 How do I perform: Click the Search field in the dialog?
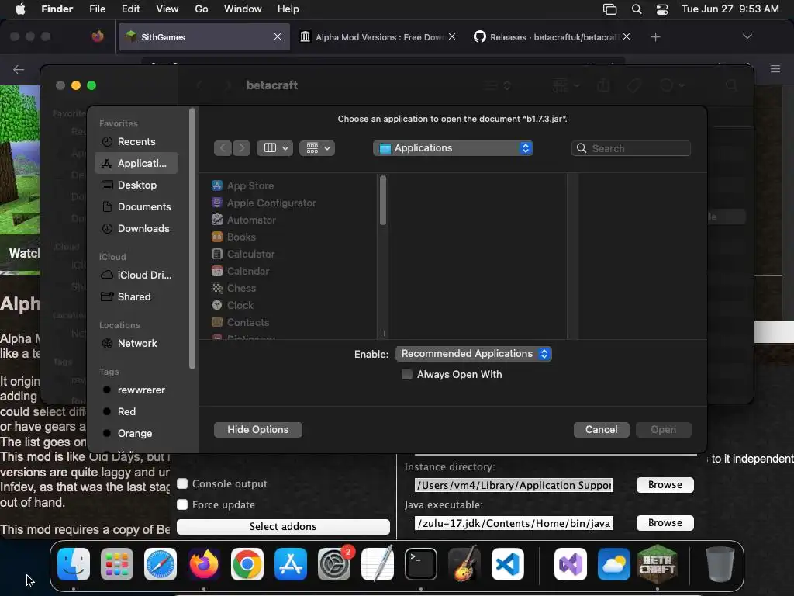tap(631, 148)
